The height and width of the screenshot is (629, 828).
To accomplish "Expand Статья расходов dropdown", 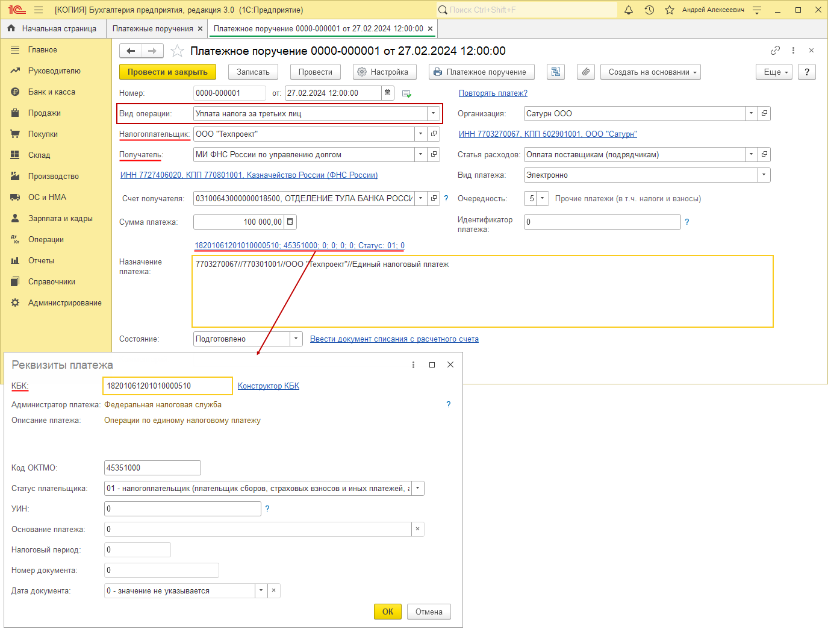I will click(752, 154).
